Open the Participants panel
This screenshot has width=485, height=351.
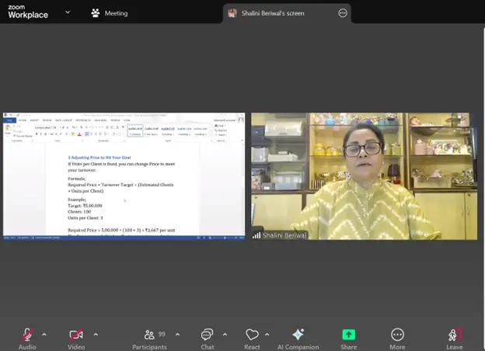pos(149,335)
